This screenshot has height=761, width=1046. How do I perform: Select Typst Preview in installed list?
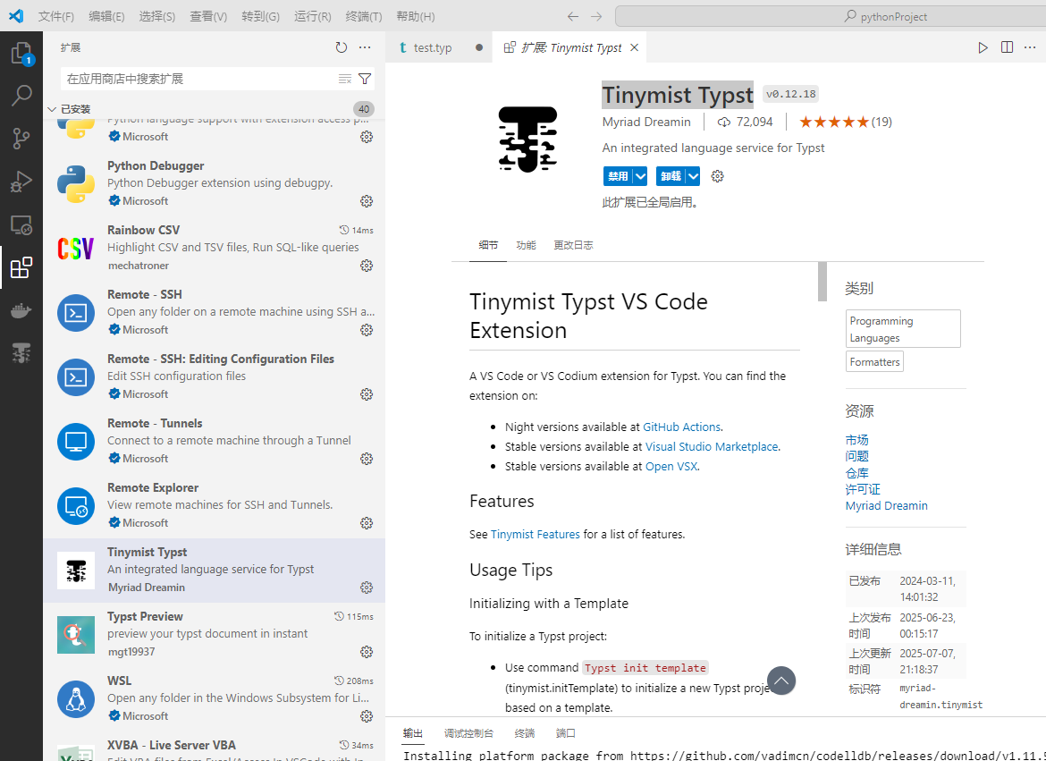click(215, 635)
